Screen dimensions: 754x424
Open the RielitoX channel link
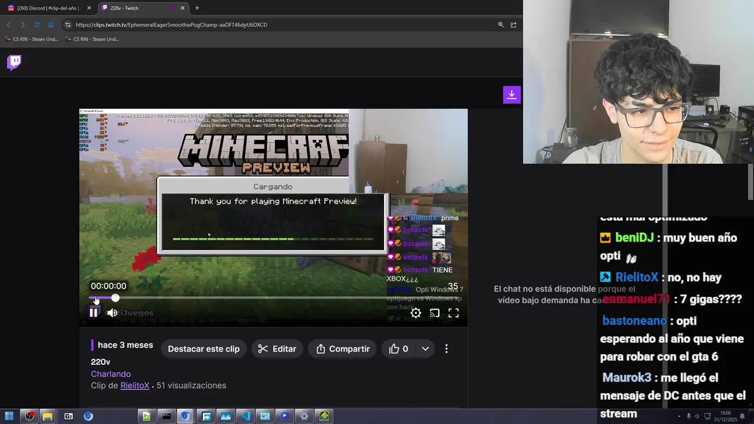[x=135, y=385]
